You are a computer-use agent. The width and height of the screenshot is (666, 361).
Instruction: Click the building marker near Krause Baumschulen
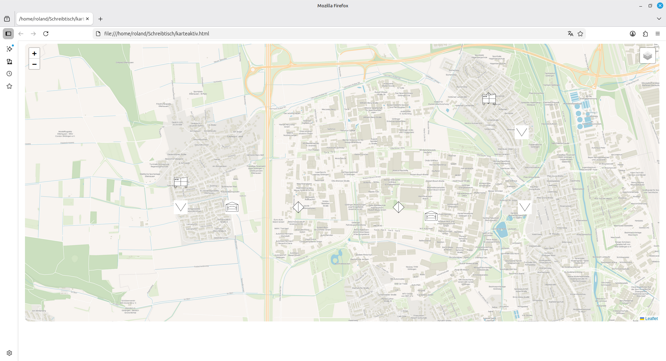pos(232,207)
